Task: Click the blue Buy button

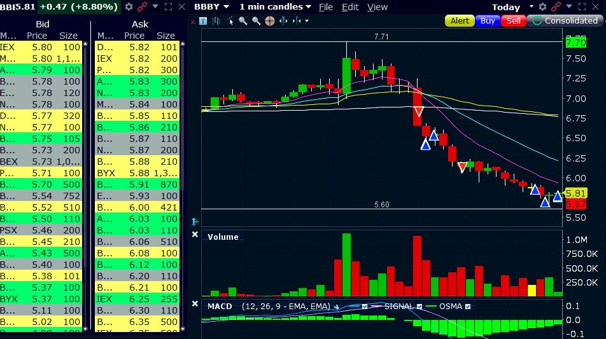Action: (x=488, y=21)
